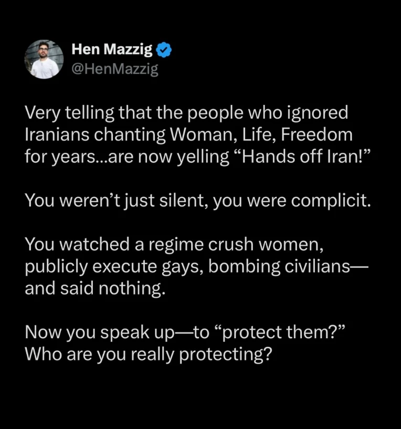Screen dimensions: 401x429
Task: Click the word 'Iranians' in the second line
Action: coord(57,134)
